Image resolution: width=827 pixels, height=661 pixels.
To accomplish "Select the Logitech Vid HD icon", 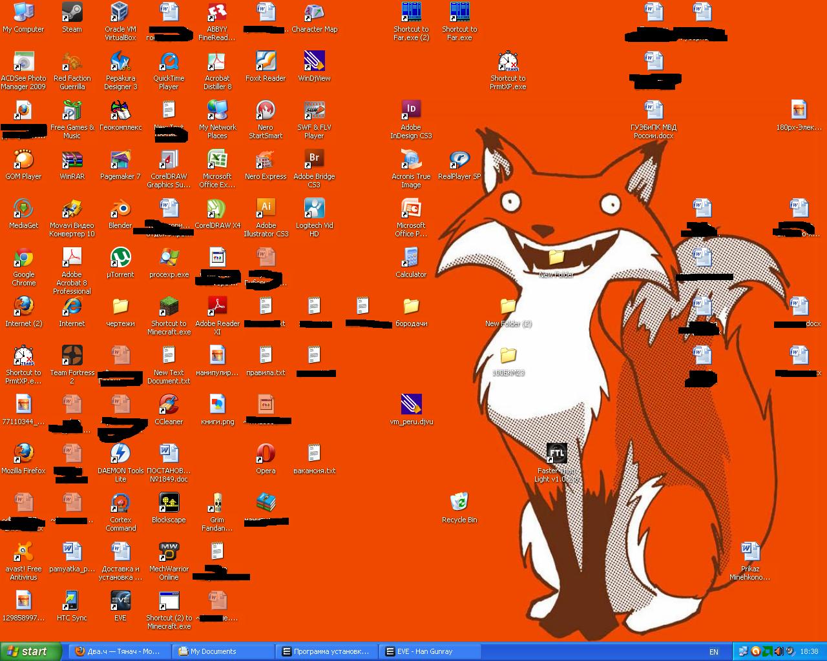I will coord(314,218).
